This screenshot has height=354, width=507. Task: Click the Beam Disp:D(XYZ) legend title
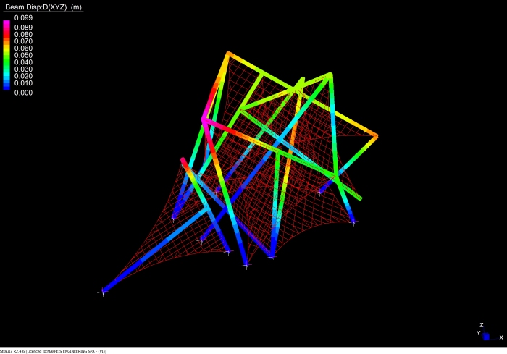point(43,7)
